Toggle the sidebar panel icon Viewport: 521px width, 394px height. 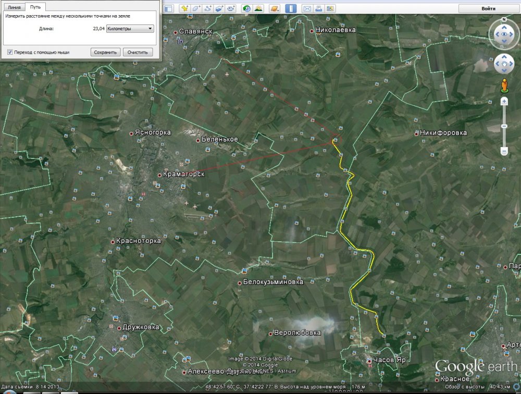(168, 9)
